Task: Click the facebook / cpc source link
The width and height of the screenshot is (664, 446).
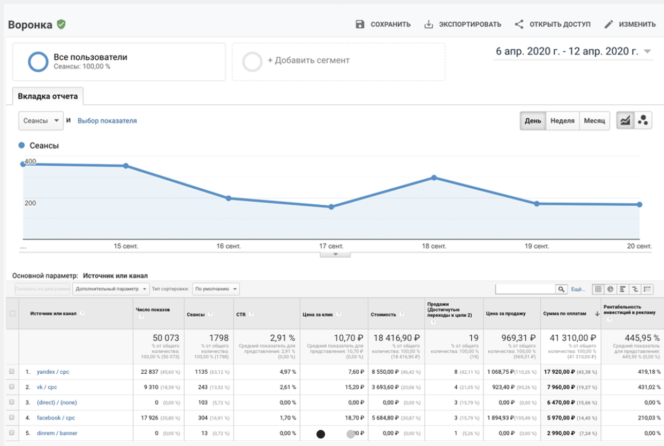Action: pyautogui.click(x=56, y=418)
